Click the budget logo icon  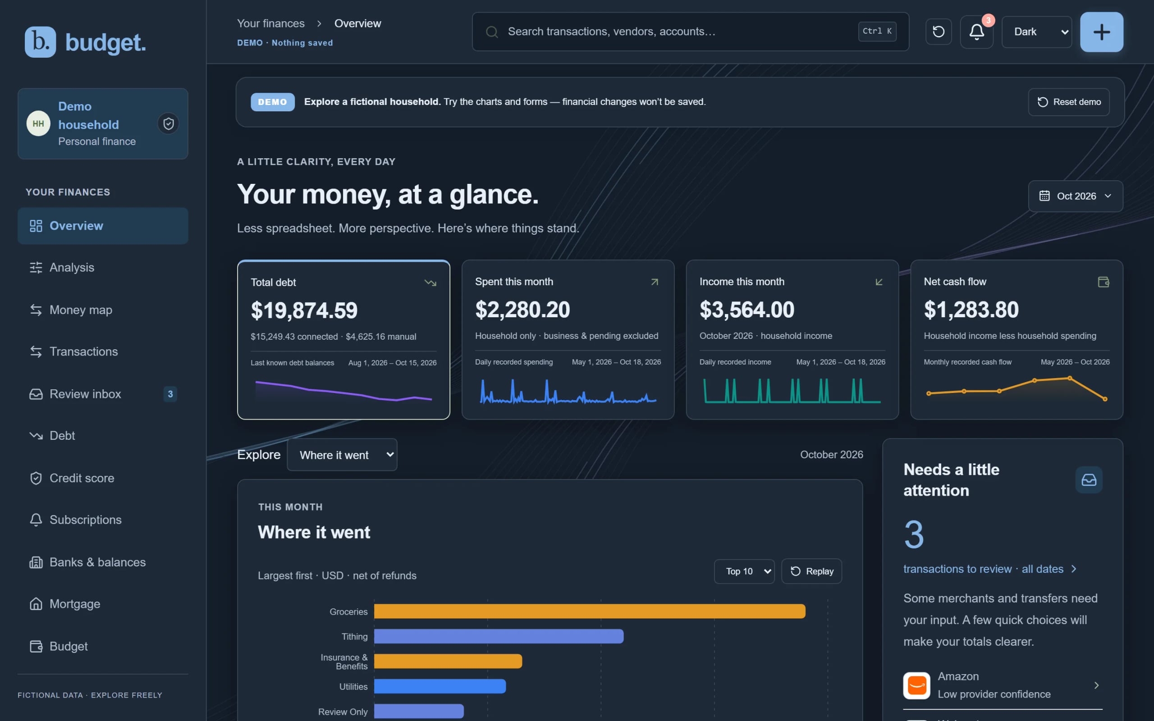40,42
